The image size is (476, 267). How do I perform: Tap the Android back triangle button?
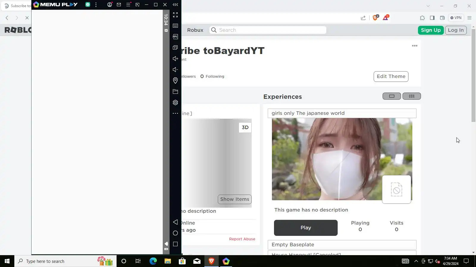[x=175, y=222]
